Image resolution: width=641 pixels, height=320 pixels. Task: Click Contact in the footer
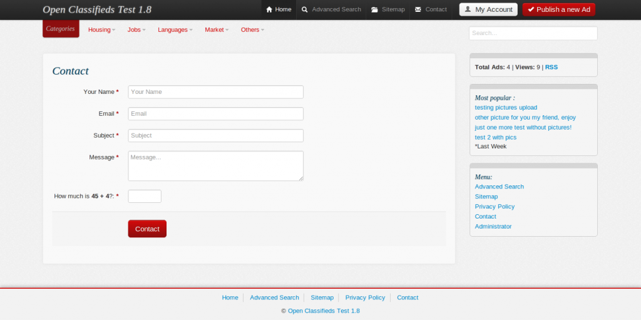pyautogui.click(x=408, y=297)
